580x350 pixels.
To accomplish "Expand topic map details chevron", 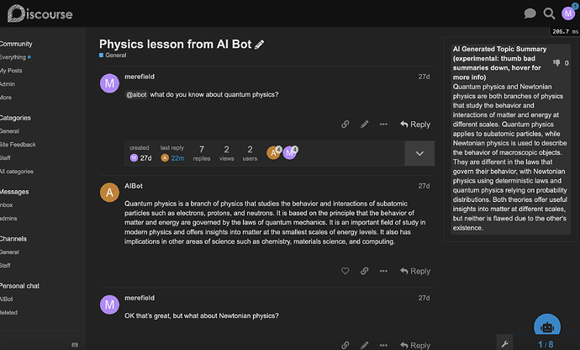I will (419, 153).
